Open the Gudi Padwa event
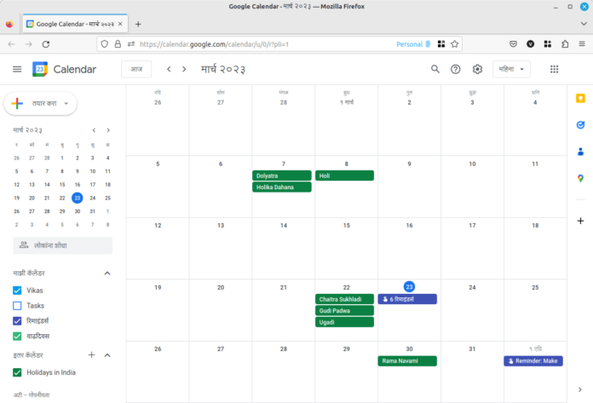Screen dimensions: 593x403 344,311
